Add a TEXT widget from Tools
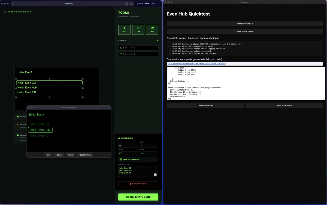This screenshot has height=205, width=327. coord(124,30)
